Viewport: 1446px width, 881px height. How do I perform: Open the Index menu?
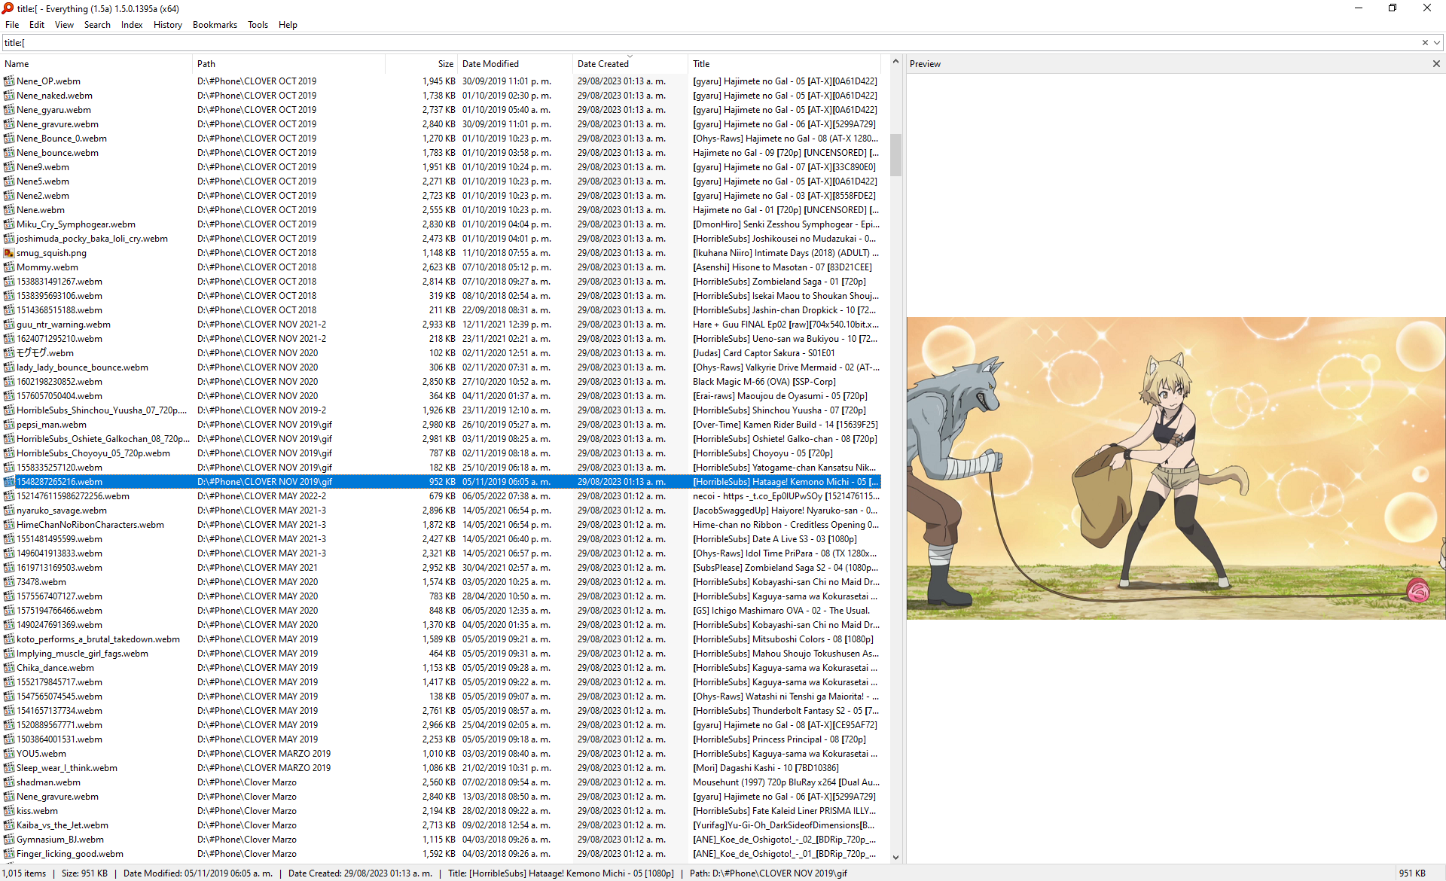pyautogui.click(x=132, y=25)
